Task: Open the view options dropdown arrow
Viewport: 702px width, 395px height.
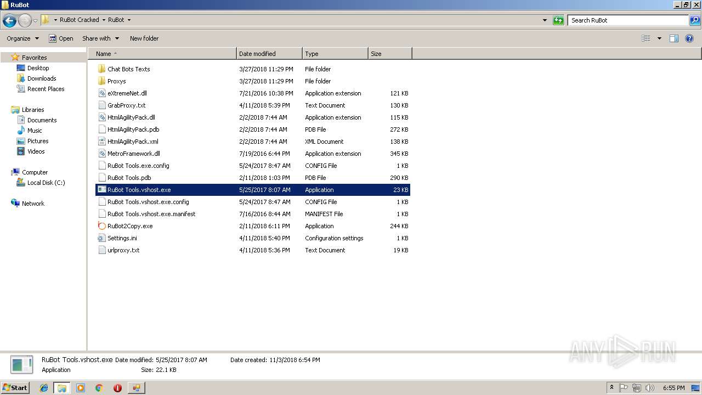Action: 659,38
